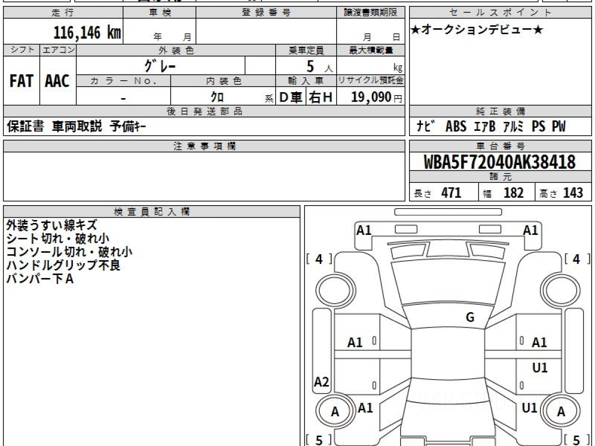
Task: Select the G mark on the windshield
Action: (x=470, y=318)
